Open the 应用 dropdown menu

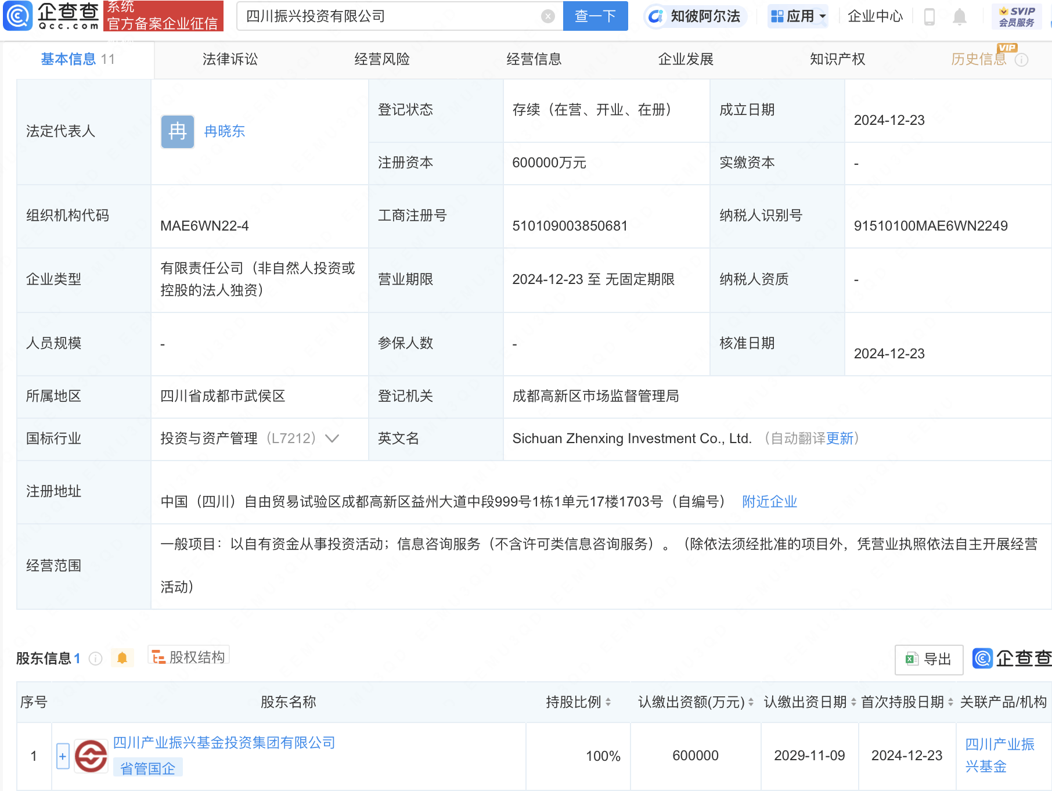click(798, 16)
